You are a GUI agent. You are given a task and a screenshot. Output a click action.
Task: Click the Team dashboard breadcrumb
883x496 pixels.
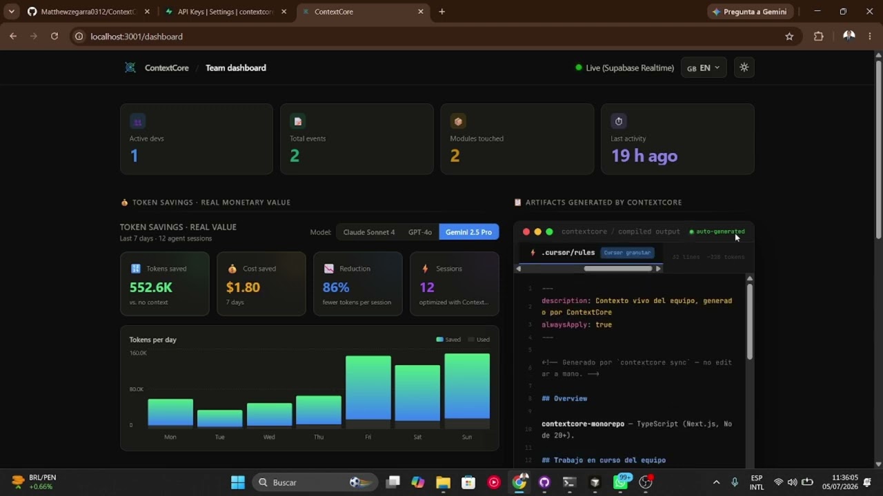click(236, 68)
